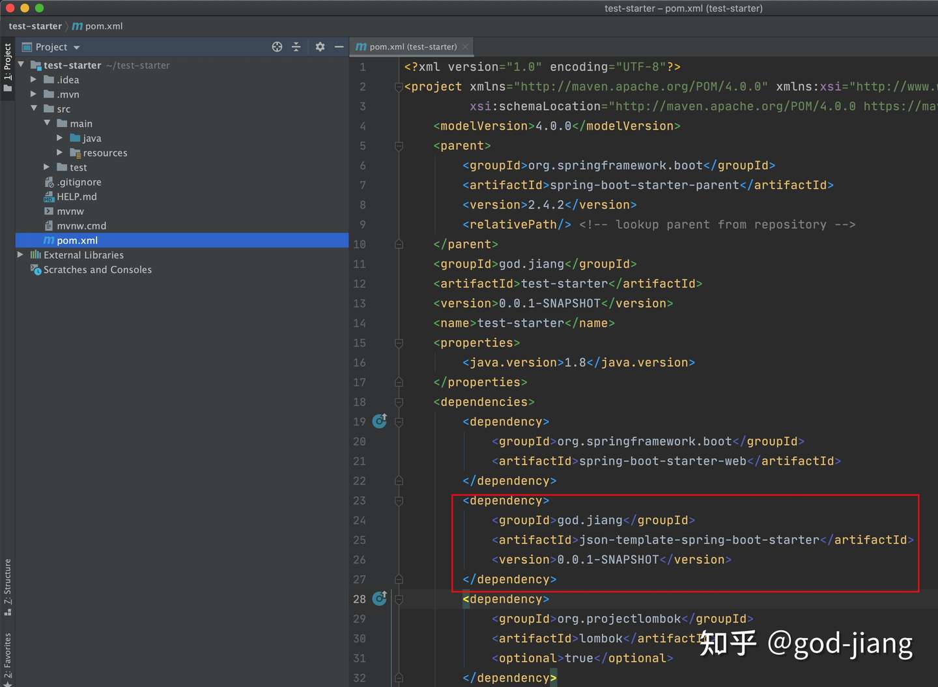Click the External Libraries icon
This screenshot has width=938, height=687.
tap(36, 255)
